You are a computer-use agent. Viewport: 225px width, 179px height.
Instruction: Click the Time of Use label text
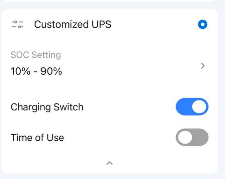click(x=37, y=138)
